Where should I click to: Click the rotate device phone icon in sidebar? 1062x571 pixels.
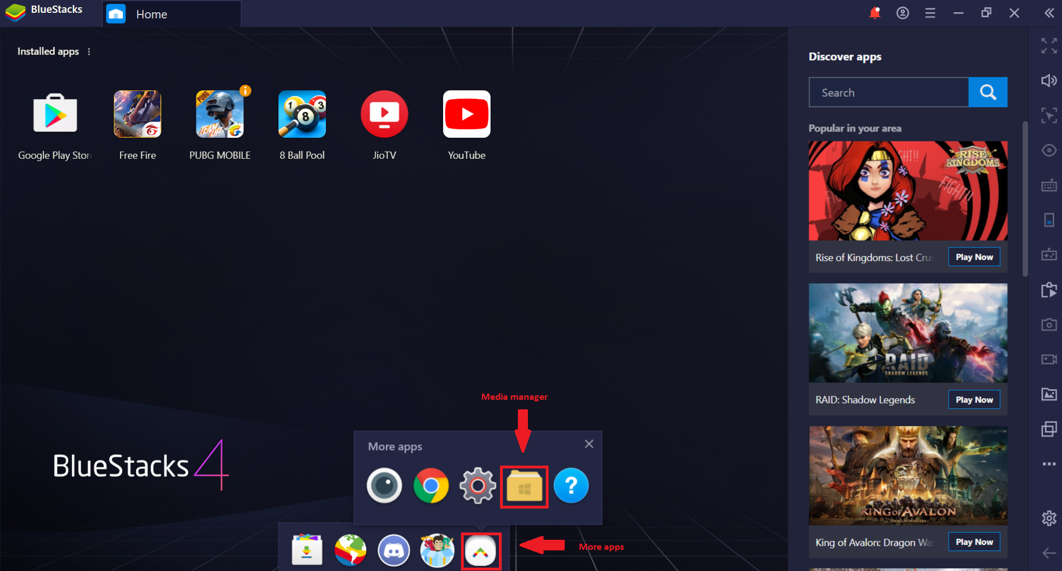pos(1049,220)
